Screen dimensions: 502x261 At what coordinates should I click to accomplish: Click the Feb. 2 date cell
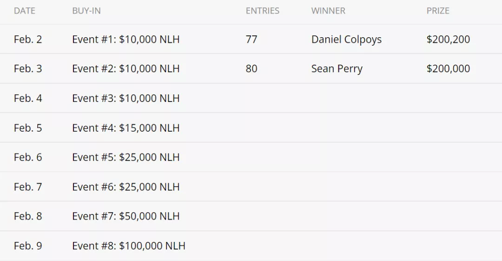tap(28, 40)
